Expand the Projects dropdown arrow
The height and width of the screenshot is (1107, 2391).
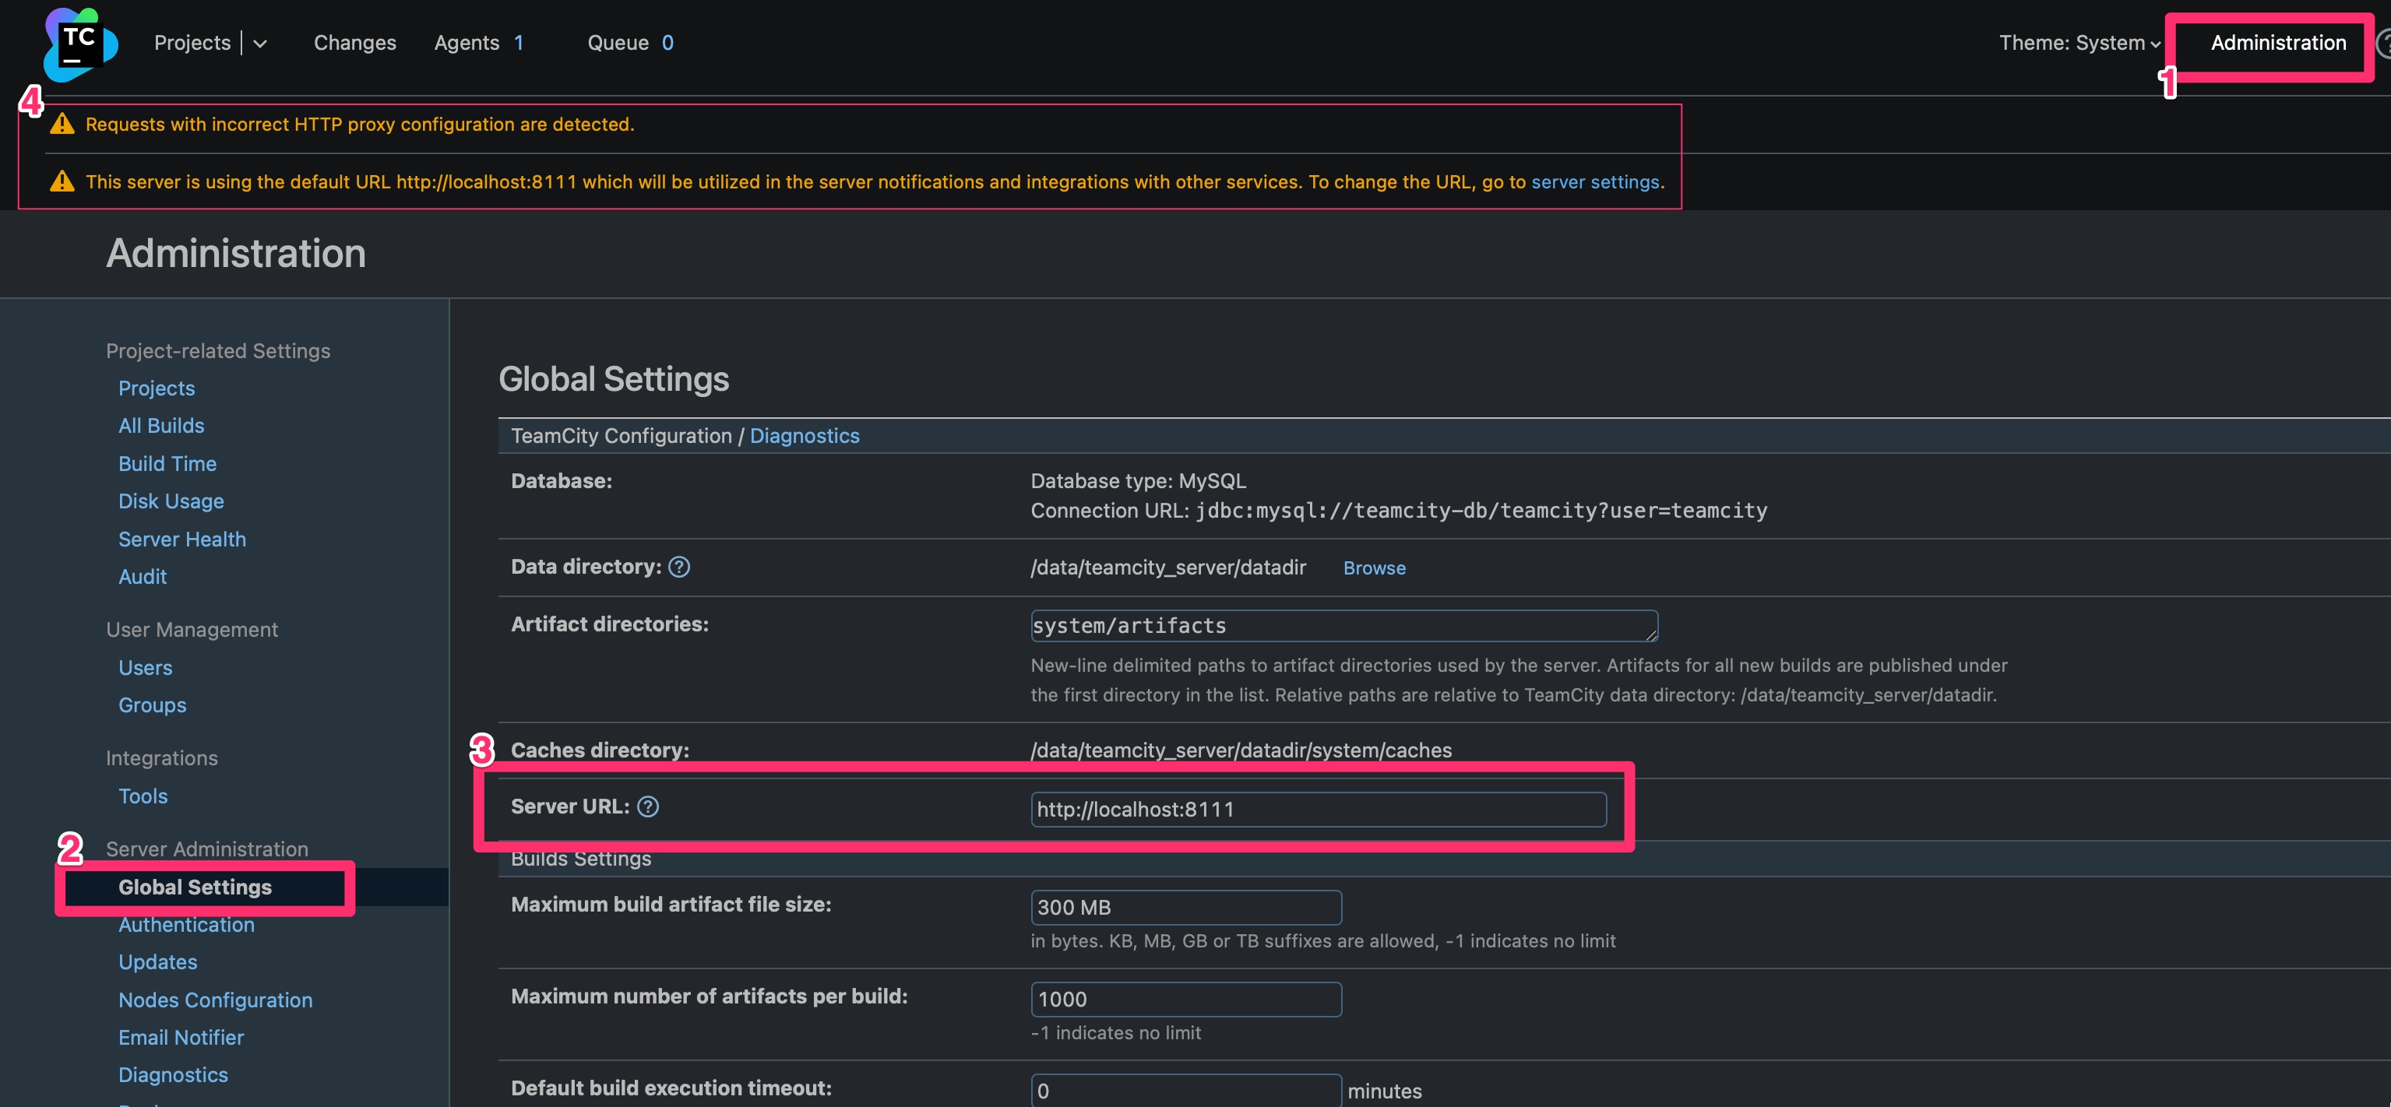click(x=261, y=44)
